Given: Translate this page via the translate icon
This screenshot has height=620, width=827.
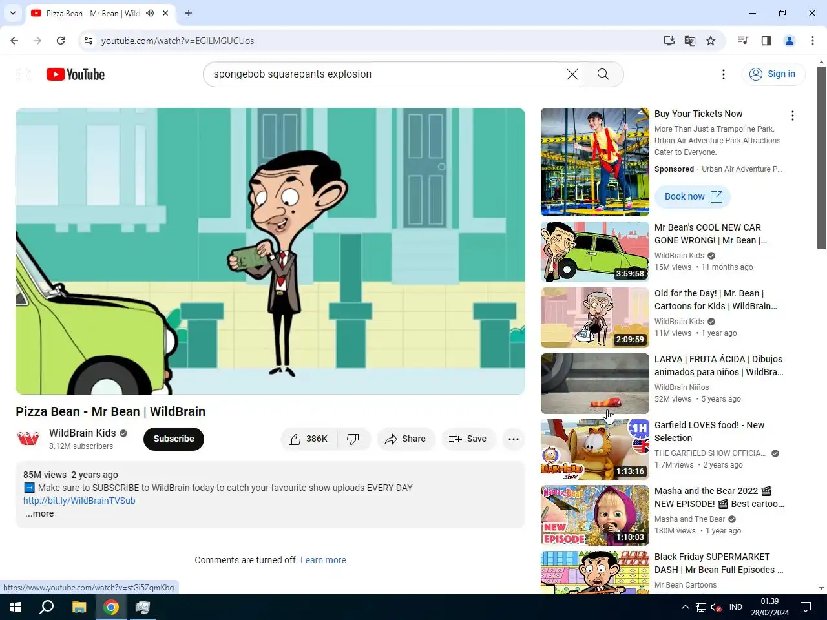Looking at the screenshot, I should [690, 41].
